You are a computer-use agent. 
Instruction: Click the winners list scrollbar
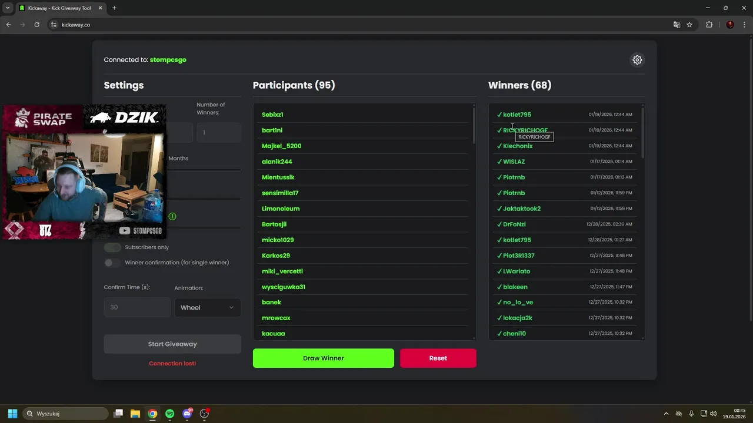point(642,132)
